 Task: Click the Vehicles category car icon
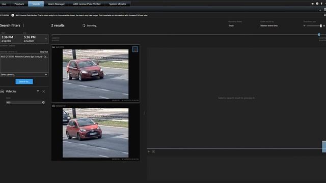tap(2, 91)
